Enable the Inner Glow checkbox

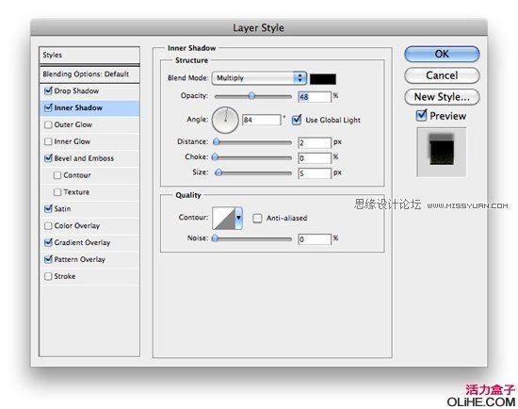point(48,141)
